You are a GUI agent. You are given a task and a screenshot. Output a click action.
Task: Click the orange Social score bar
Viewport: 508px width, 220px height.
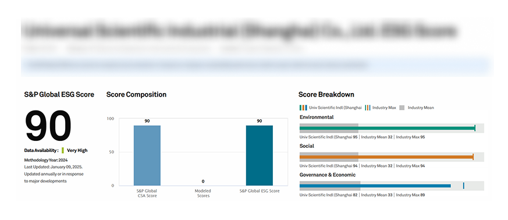(x=386, y=157)
